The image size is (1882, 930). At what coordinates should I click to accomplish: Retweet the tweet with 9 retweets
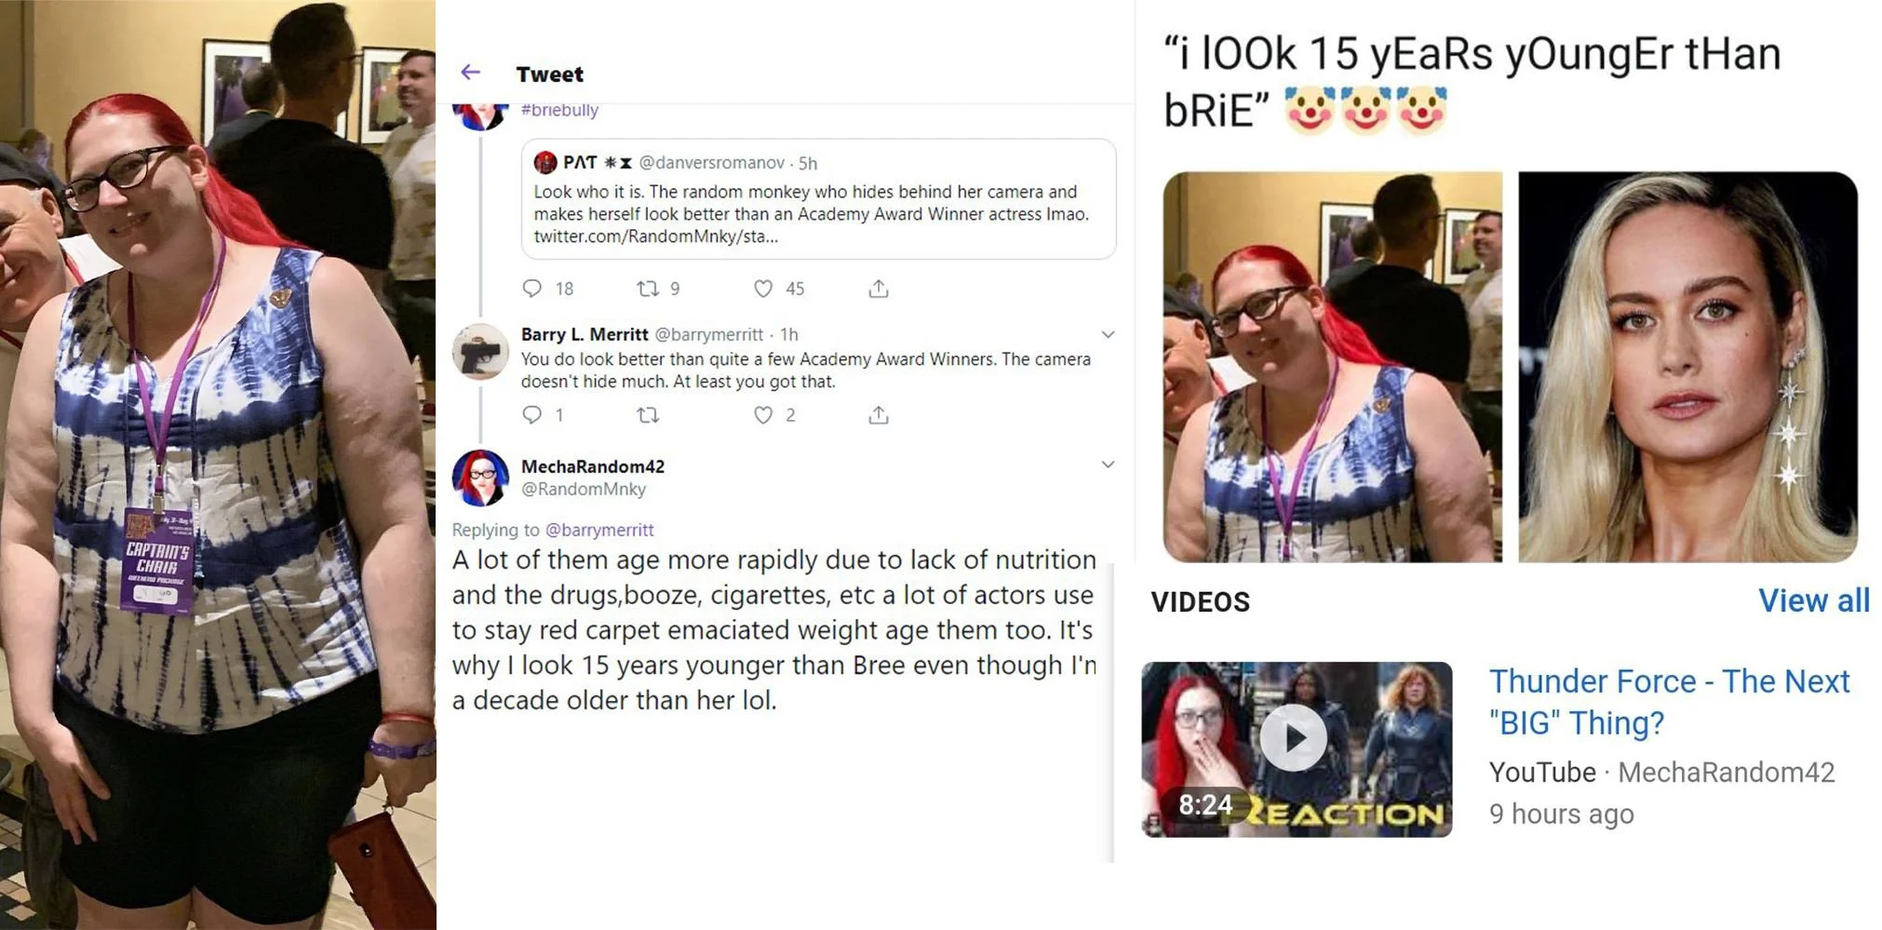[648, 289]
